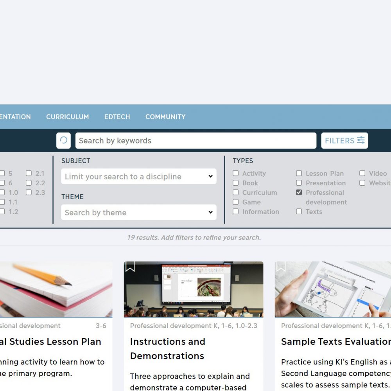Open the CURRICULUM menu

click(x=67, y=117)
